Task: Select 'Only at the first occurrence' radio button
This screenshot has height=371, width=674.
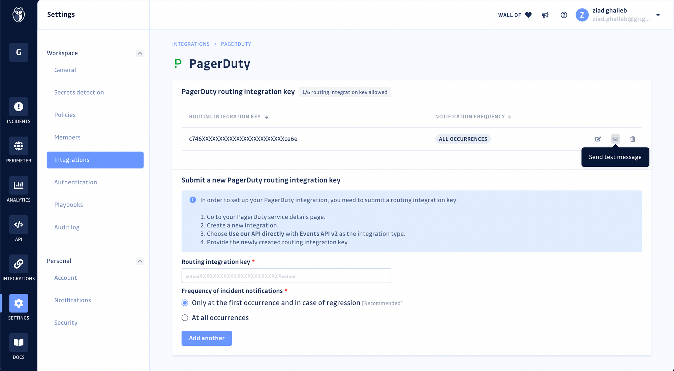Action: 185,303
